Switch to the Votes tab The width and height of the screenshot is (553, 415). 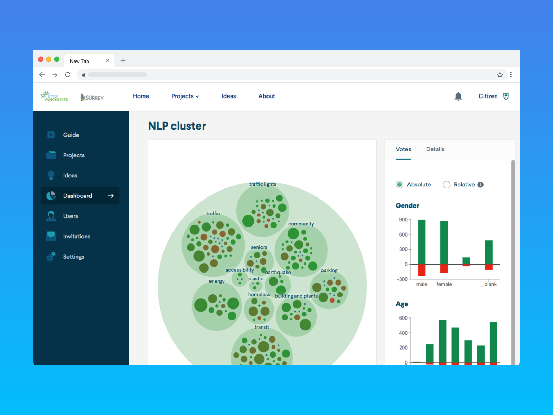(403, 149)
